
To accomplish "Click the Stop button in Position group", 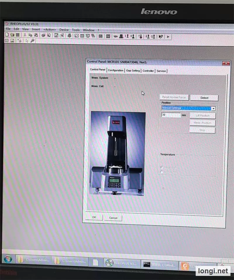I will [x=202, y=130].
